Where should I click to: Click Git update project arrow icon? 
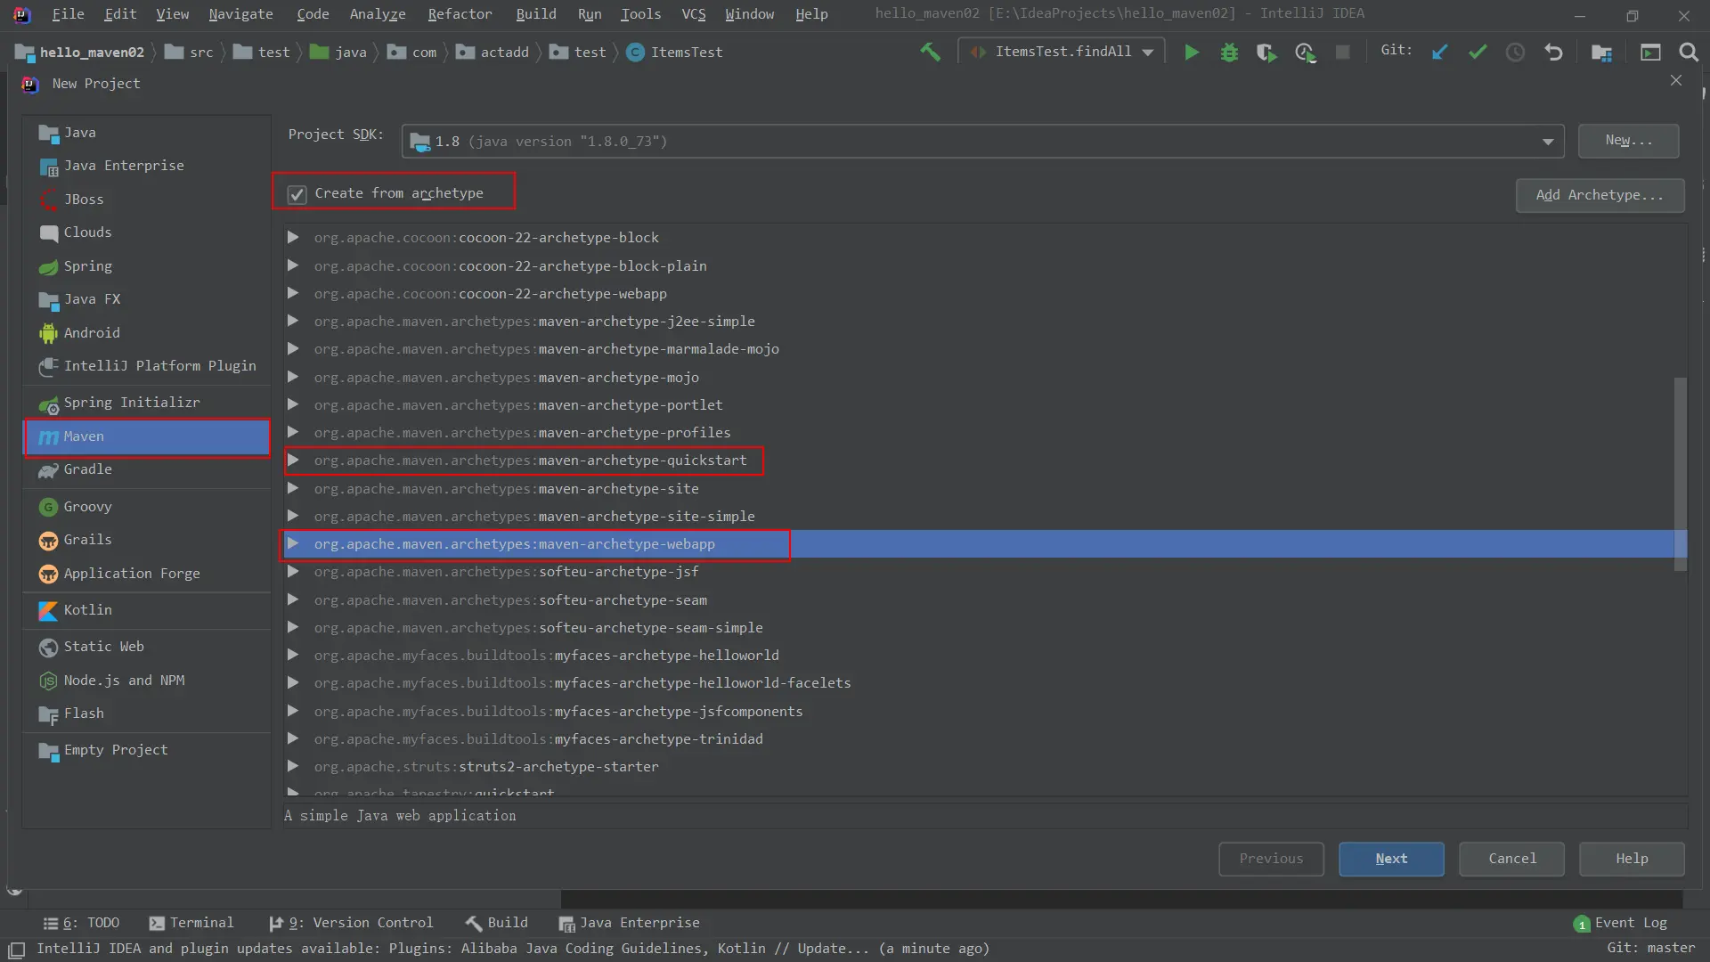[x=1439, y=53]
